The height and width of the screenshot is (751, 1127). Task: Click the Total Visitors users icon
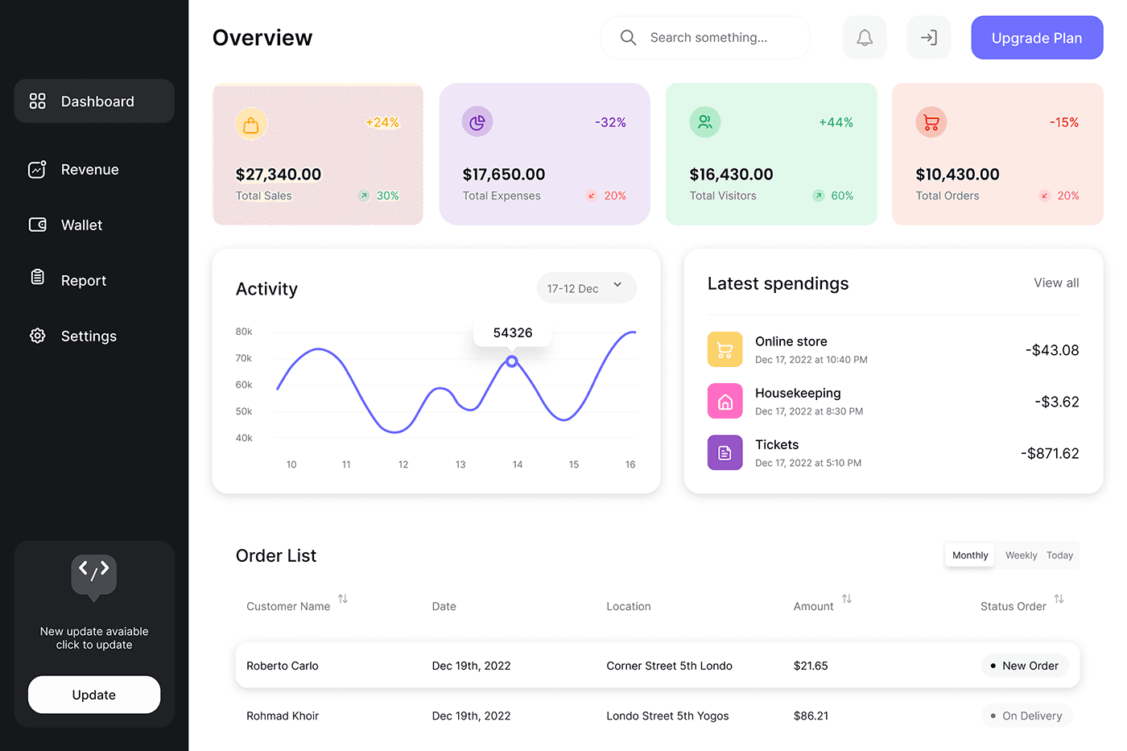click(705, 122)
